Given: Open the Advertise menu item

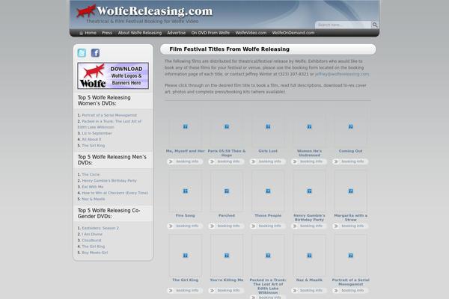Looking at the screenshot, I should point(177,33).
